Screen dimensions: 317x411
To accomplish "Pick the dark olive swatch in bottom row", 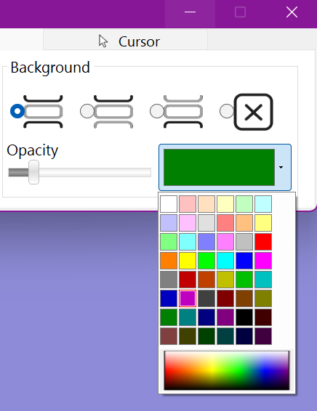I will point(188,336).
